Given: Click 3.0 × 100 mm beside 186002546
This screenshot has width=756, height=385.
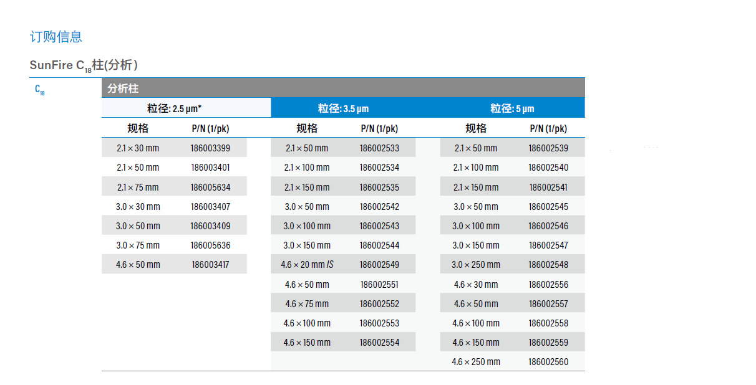Looking at the screenshot, I should coord(476,226).
